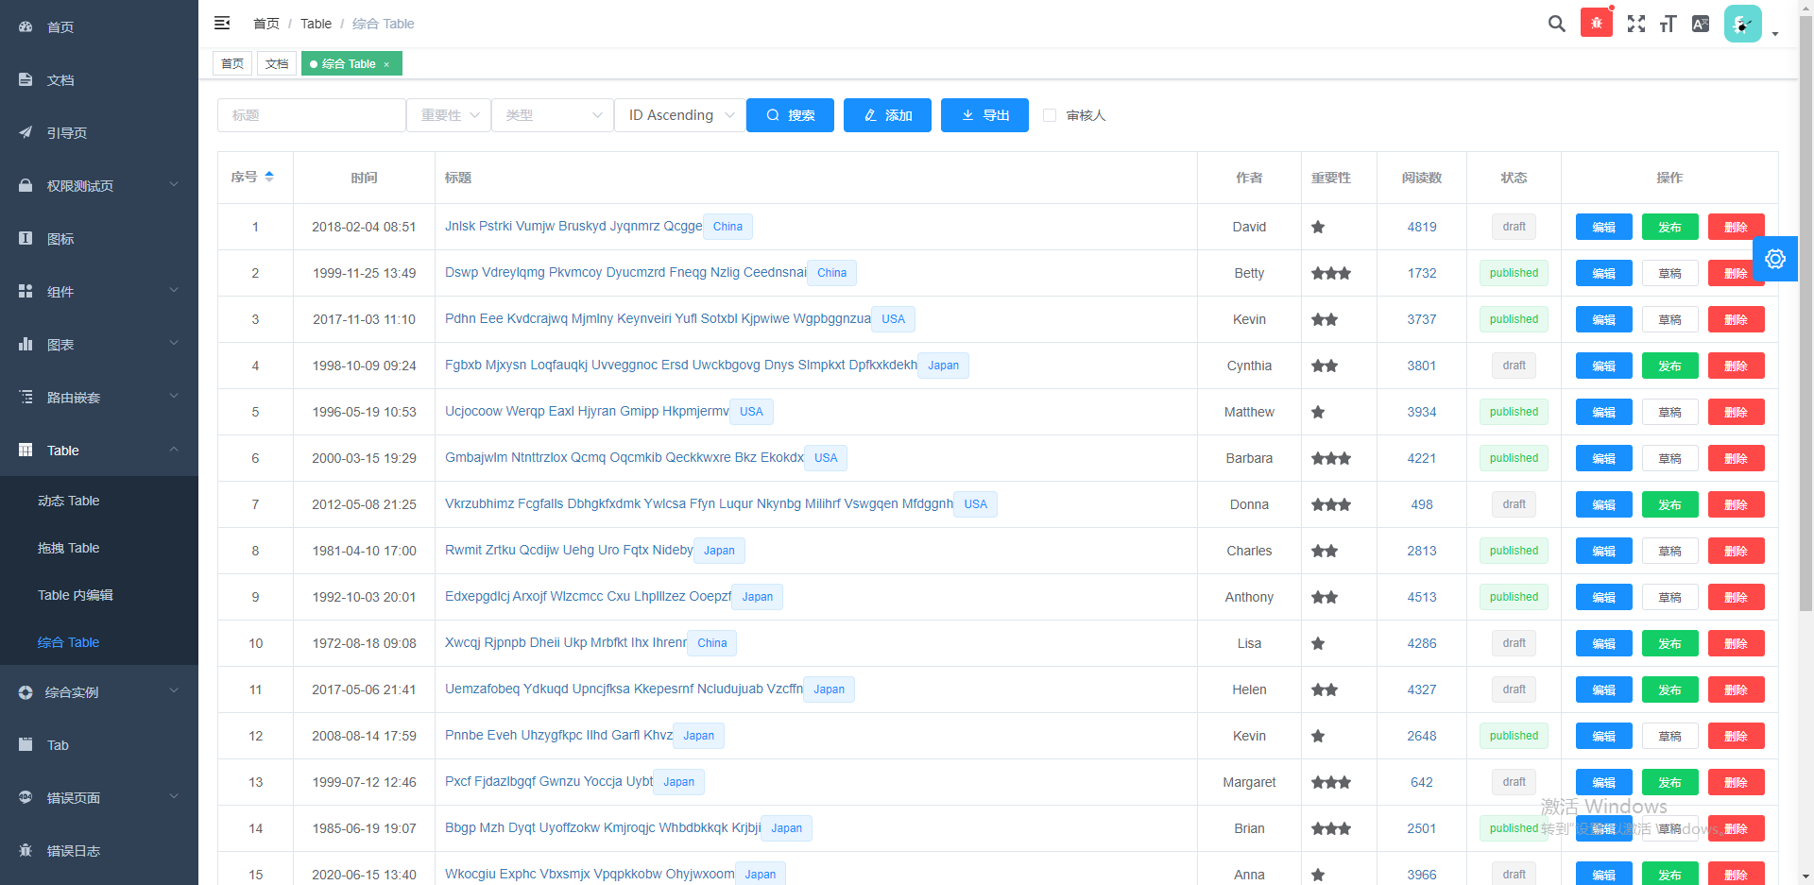Click the draft status tag in Donna's row
This screenshot has width=1814, height=885.
1514,504
